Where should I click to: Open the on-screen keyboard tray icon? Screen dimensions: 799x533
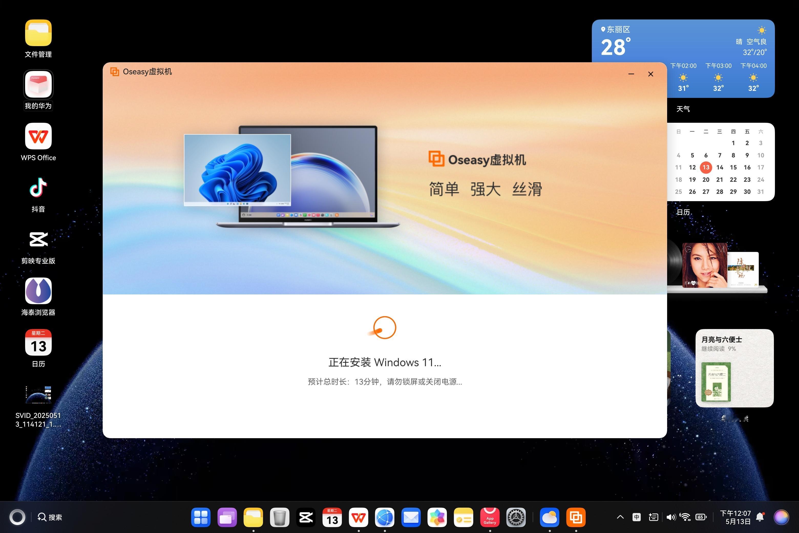coord(653,517)
